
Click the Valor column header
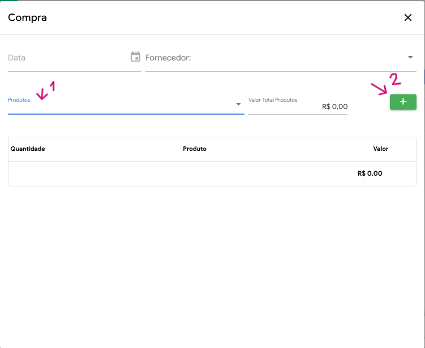(380, 149)
